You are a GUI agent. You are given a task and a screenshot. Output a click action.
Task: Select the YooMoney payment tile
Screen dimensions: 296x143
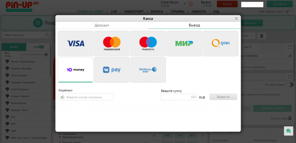[x=75, y=70]
